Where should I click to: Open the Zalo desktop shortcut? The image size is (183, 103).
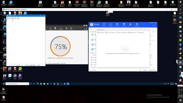click(x=10, y=76)
